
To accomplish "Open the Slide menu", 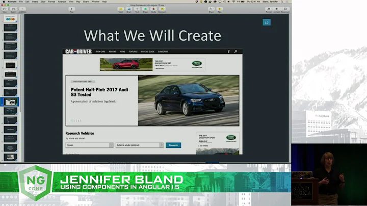I will click(x=43, y=2).
